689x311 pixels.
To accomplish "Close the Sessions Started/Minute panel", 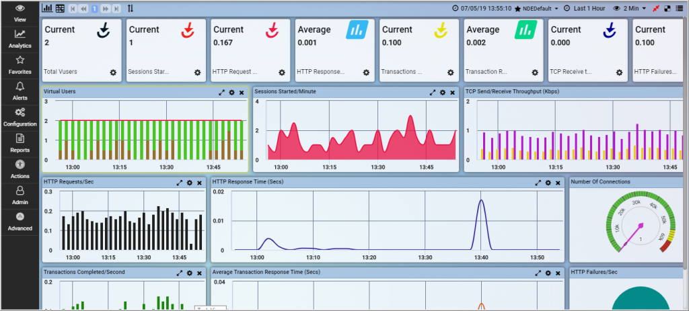I will tap(453, 92).
